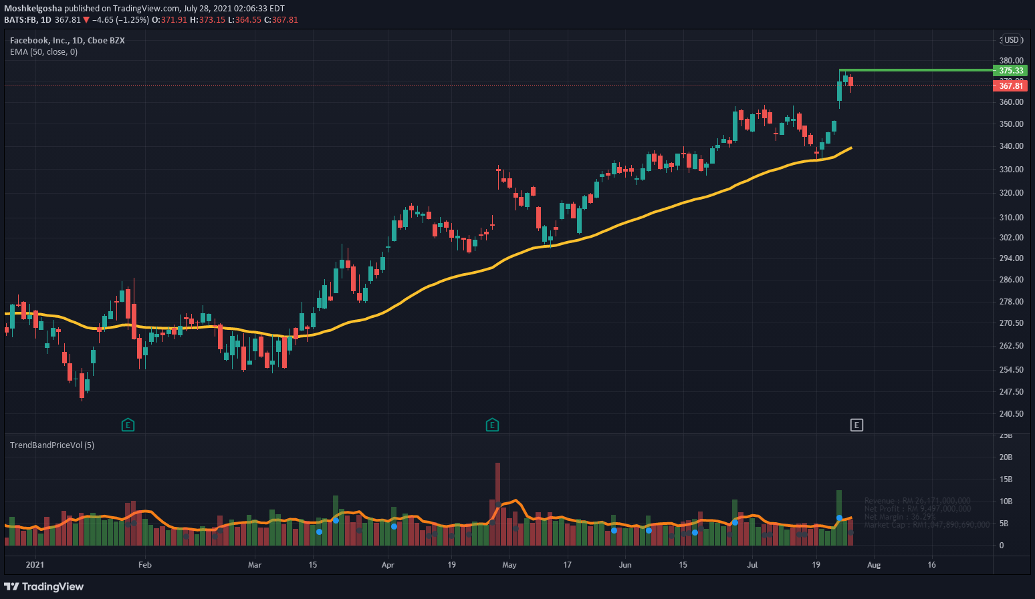Click the 286.00 price axis label
Viewport: 1035px width, 599px height.
point(1011,279)
